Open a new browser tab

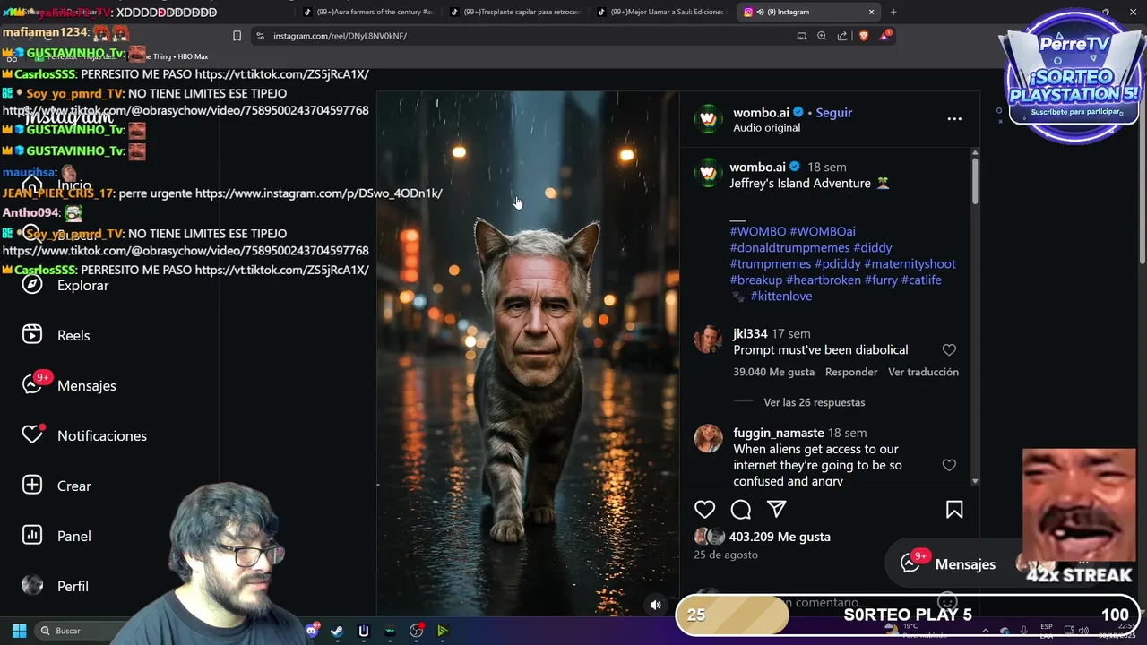(893, 12)
